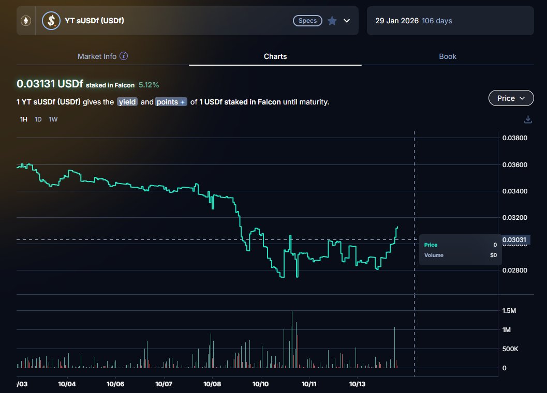Download the chart data
Screen dimensions: 547x393
point(528,119)
